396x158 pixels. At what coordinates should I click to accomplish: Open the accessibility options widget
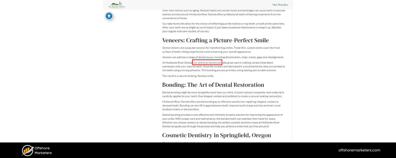coord(109,16)
